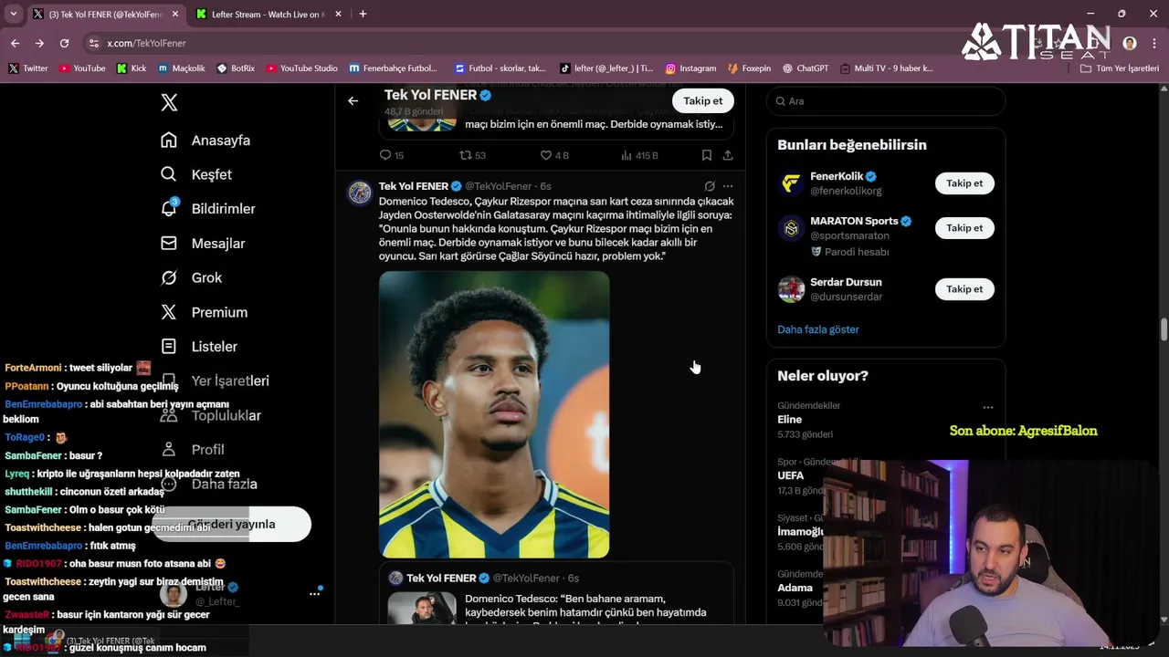Reload the page
Screen dimensions: 1169x657
tap(64, 43)
